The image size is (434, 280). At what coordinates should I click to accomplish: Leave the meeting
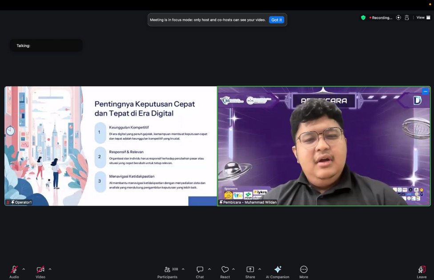tap(422, 270)
